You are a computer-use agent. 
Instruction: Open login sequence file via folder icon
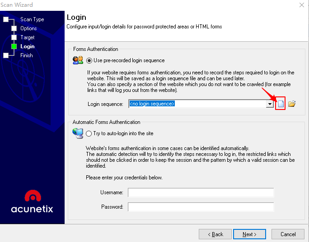click(292, 104)
